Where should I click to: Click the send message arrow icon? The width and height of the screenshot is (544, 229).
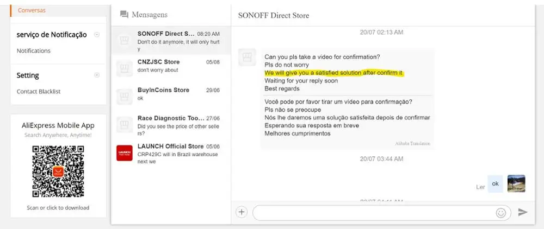(523, 212)
